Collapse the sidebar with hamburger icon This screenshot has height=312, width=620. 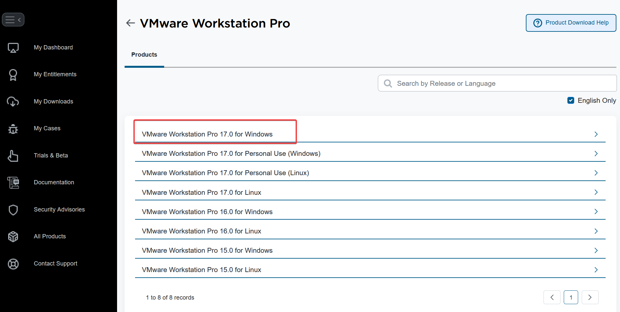click(x=13, y=20)
